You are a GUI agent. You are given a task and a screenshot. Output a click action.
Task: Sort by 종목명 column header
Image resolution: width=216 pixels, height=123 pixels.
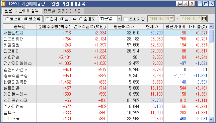[20, 26]
